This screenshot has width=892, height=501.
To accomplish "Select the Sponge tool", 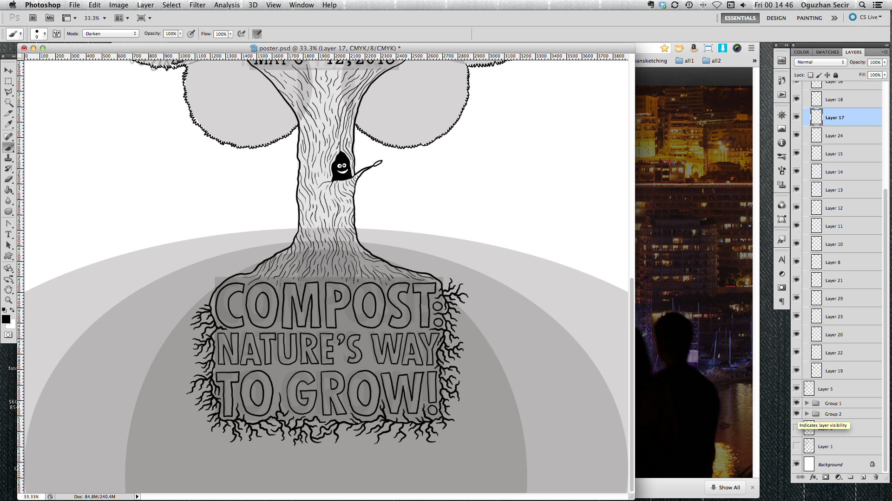I will (8, 211).
